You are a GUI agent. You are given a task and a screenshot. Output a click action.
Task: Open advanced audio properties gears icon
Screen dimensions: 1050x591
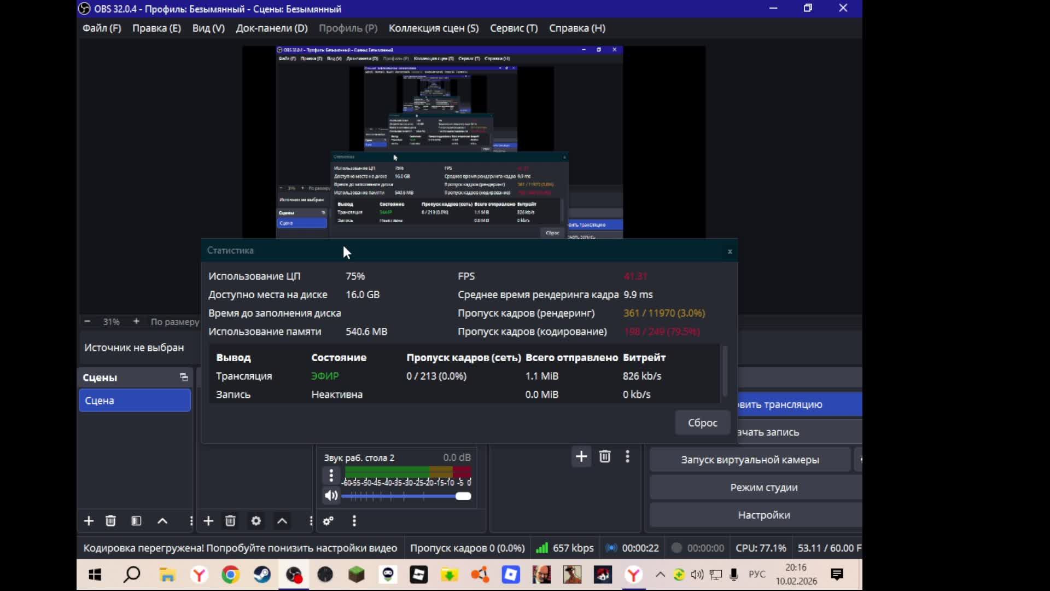tap(328, 521)
